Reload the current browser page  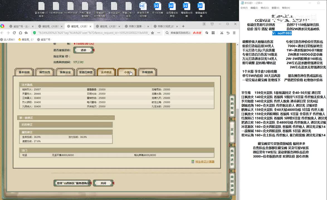click(14, 33)
